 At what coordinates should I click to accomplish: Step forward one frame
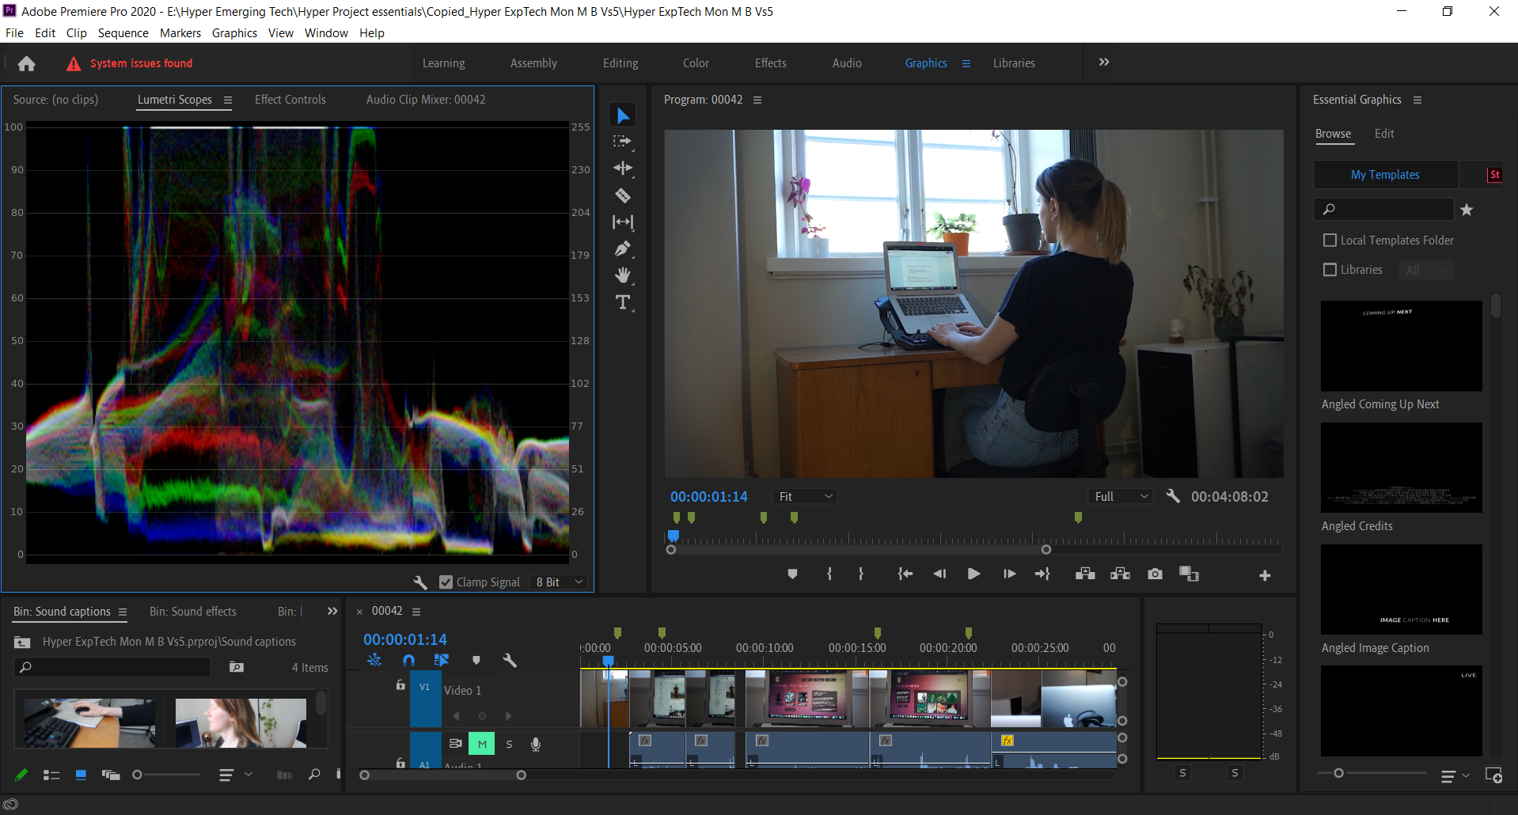[x=1009, y=574]
